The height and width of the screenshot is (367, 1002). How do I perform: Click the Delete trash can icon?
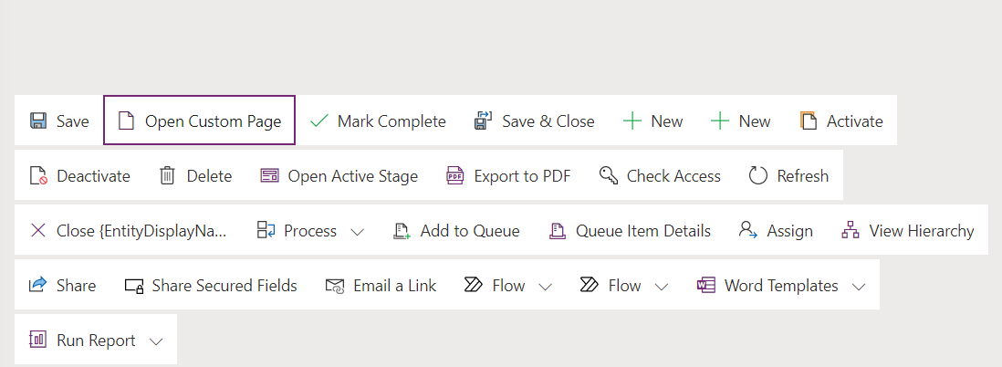pos(167,176)
